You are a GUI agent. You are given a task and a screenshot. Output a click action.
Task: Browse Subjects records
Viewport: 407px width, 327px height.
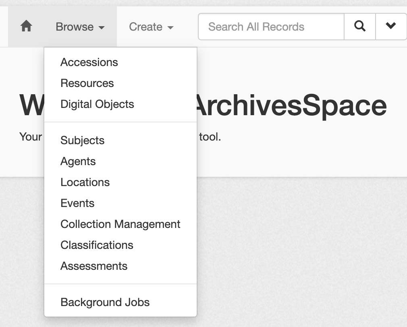coord(82,140)
